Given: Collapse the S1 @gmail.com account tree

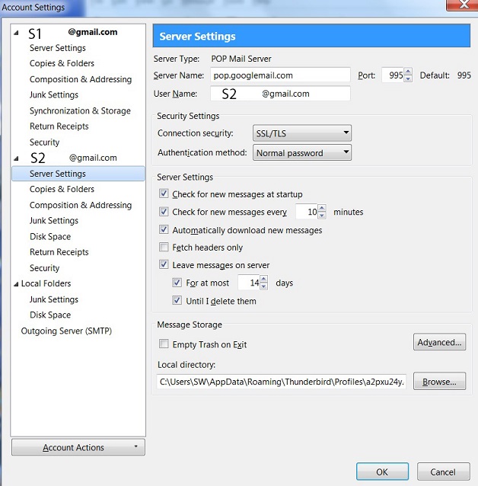Looking at the screenshot, I should [16, 33].
